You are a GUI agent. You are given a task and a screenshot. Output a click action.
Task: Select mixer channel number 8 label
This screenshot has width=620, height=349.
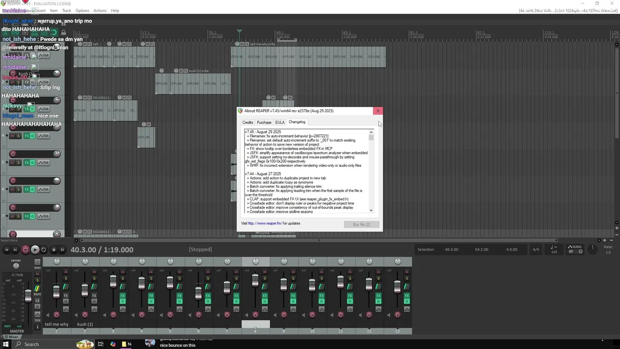256,331
